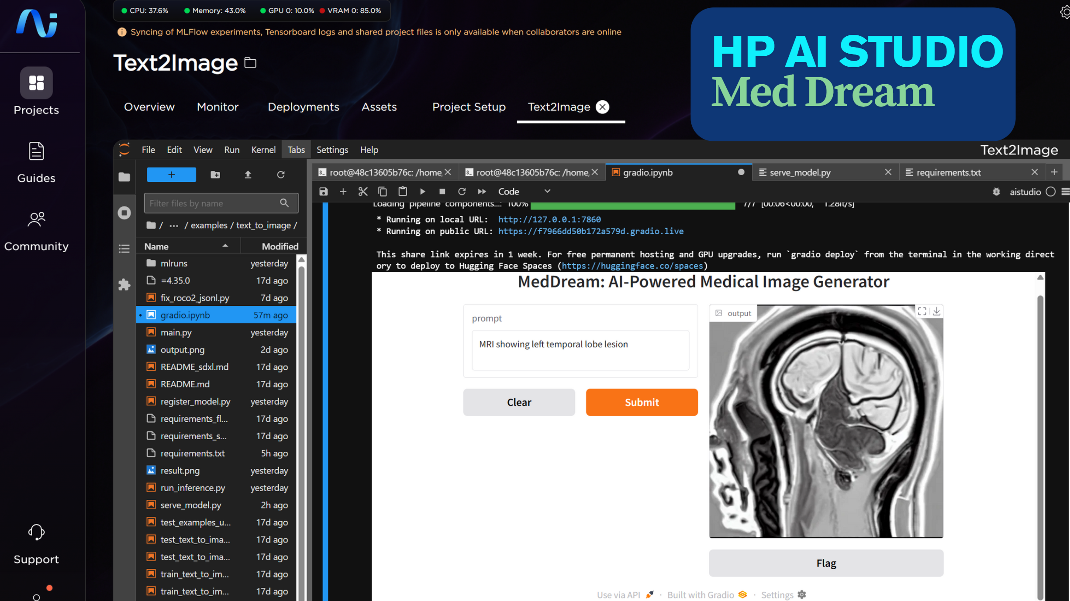Screen dimensions: 1070x601
Task: Open the gradio.live public URL link
Action: click(x=590, y=231)
